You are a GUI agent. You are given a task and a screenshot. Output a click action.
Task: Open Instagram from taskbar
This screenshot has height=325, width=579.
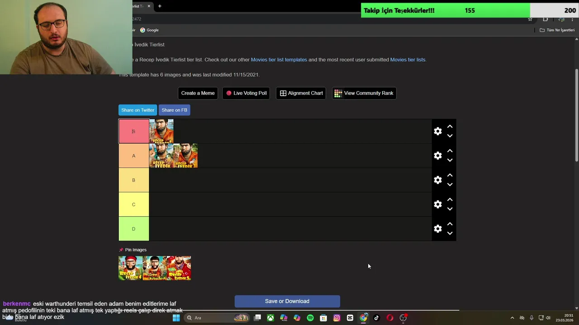point(337,318)
